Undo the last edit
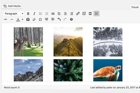140x93 pixels. point(59,19)
